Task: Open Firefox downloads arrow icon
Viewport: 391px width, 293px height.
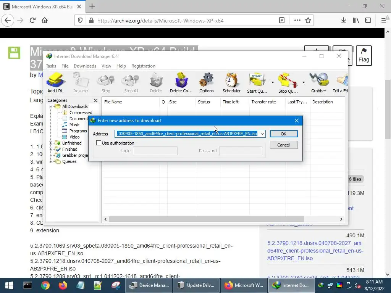Action: pos(344,20)
